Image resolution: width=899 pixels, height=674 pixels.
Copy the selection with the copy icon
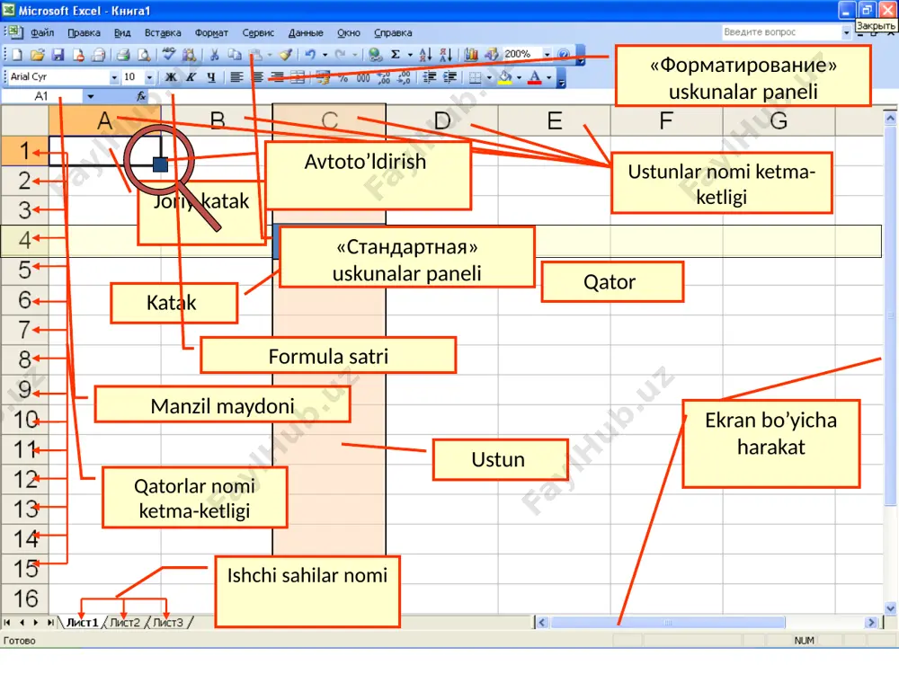pyautogui.click(x=235, y=55)
